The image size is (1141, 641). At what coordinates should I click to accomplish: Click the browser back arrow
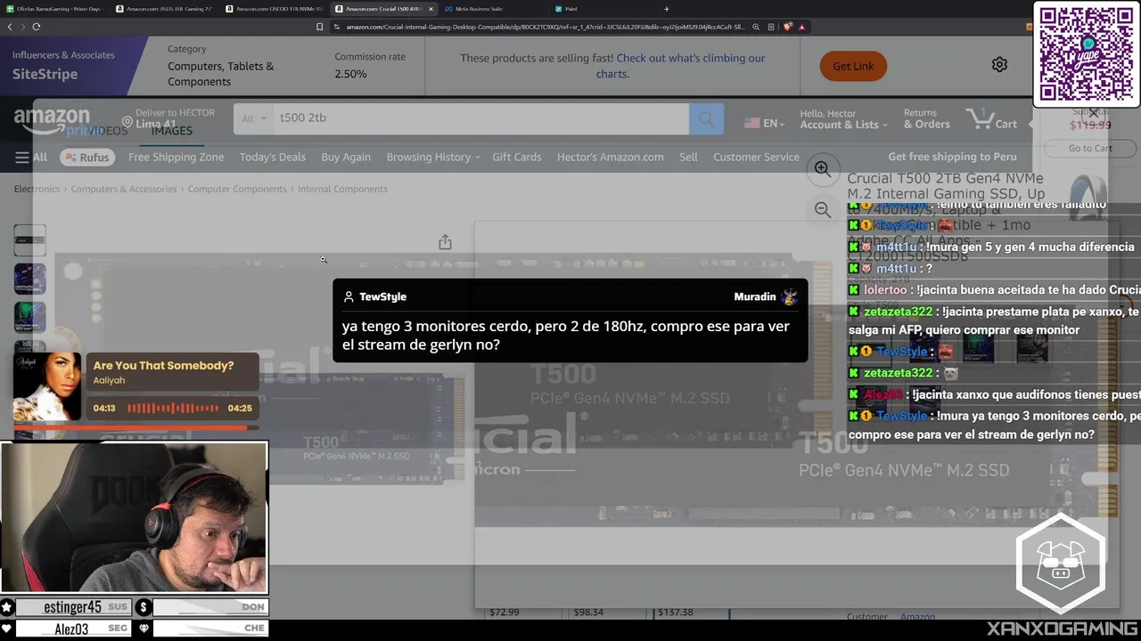tap(10, 27)
